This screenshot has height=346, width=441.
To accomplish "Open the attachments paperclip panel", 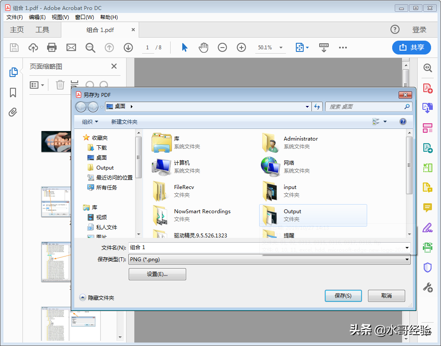I will click(x=13, y=112).
